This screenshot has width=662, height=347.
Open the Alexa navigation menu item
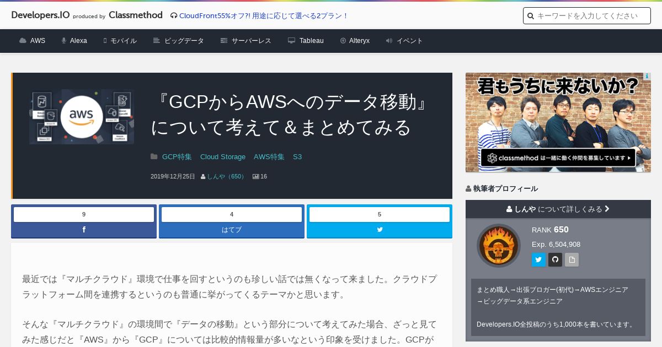tap(78, 41)
